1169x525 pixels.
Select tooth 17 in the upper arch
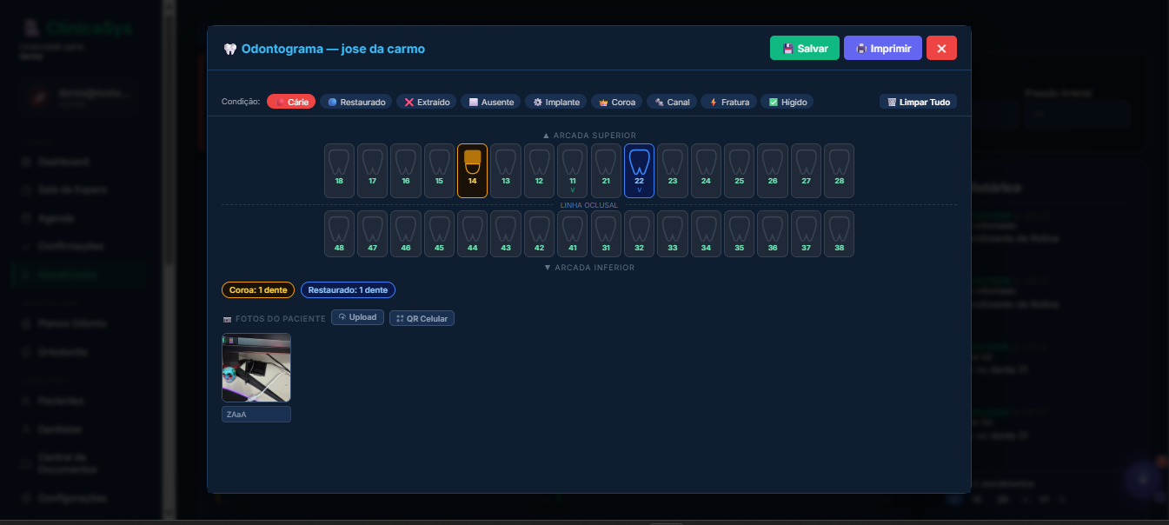[x=372, y=171]
